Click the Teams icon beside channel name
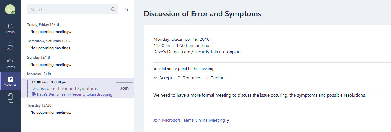Screen dimensions: 391x132 [34, 94]
